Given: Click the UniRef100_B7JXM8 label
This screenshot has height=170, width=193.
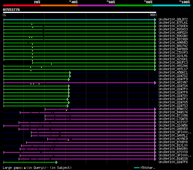Looking at the screenshot, I should tap(173, 116).
